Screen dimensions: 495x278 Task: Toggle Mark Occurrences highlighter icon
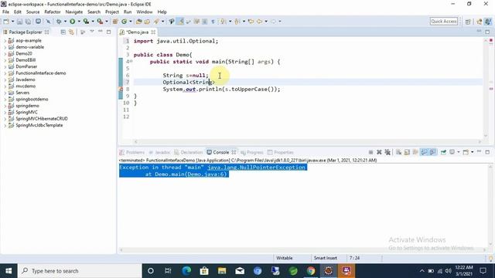click(x=180, y=22)
